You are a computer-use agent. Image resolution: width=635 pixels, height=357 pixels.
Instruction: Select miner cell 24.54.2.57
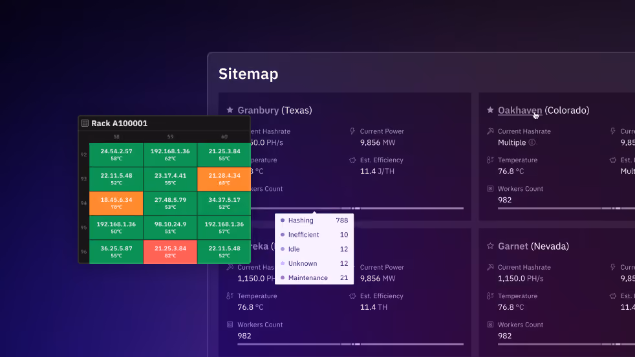click(x=116, y=155)
